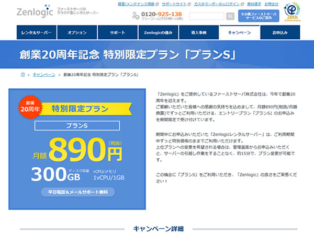
Task: Open お申込み menu
Action: pyautogui.click(x=280, y=32)
